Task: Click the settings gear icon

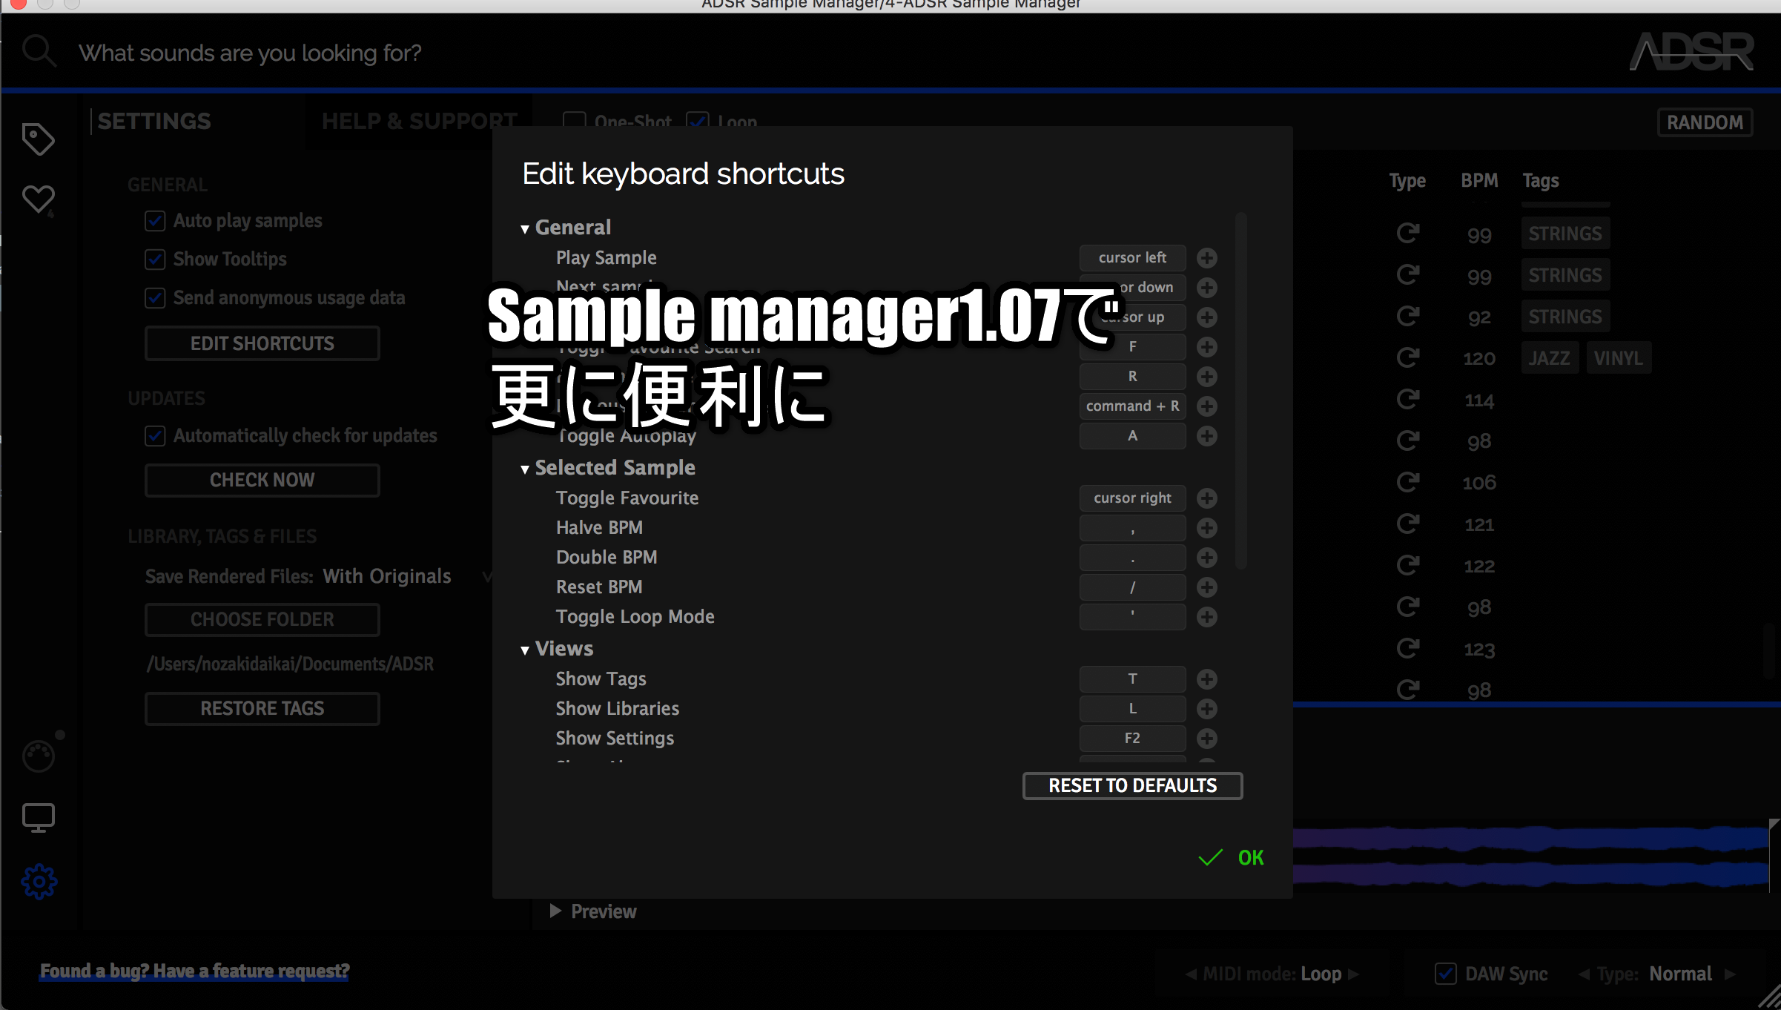Action: pyautogui.click(x=39, y=882)
